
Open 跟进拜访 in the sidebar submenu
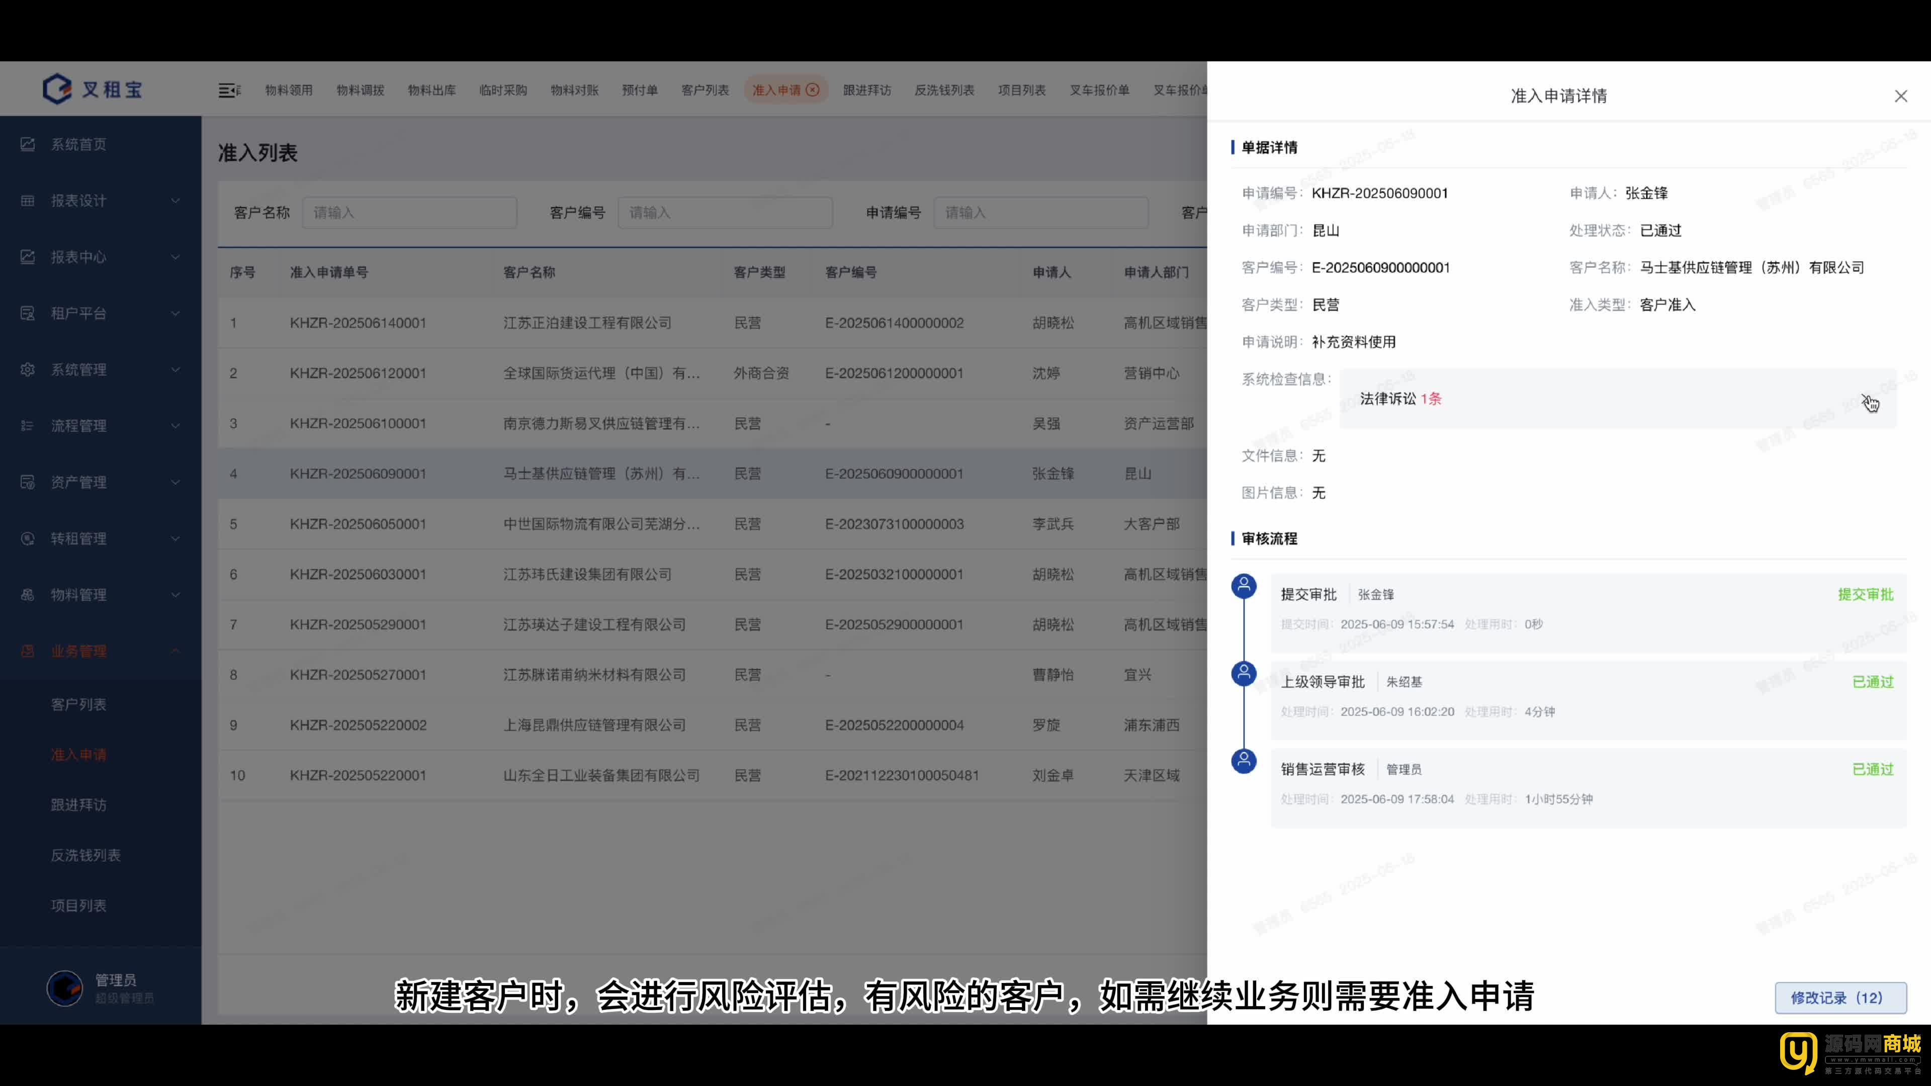pyautogui.click(x=79, y=804)
